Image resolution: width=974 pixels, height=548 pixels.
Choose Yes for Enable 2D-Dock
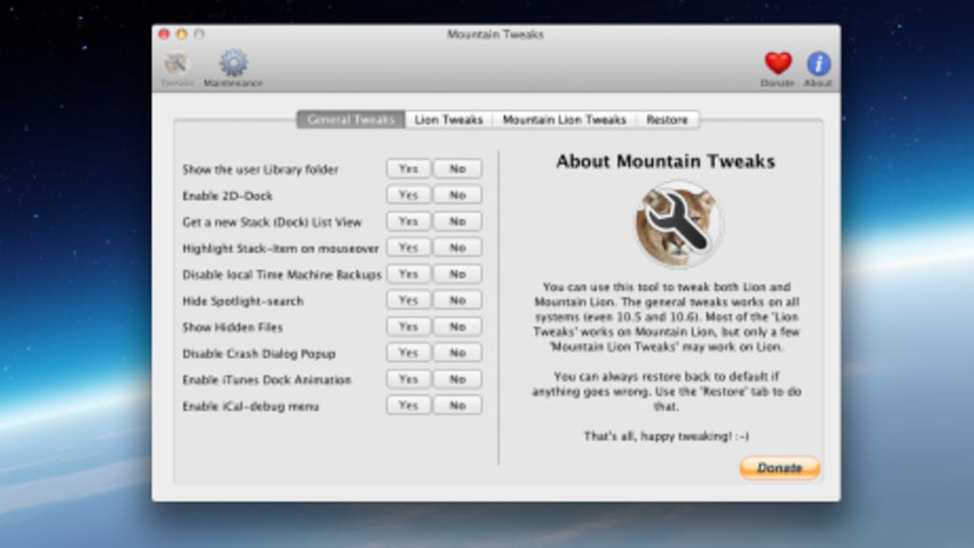click(408, 195)
